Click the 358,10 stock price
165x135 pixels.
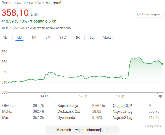pyautogui.click(x=15, y=13)
